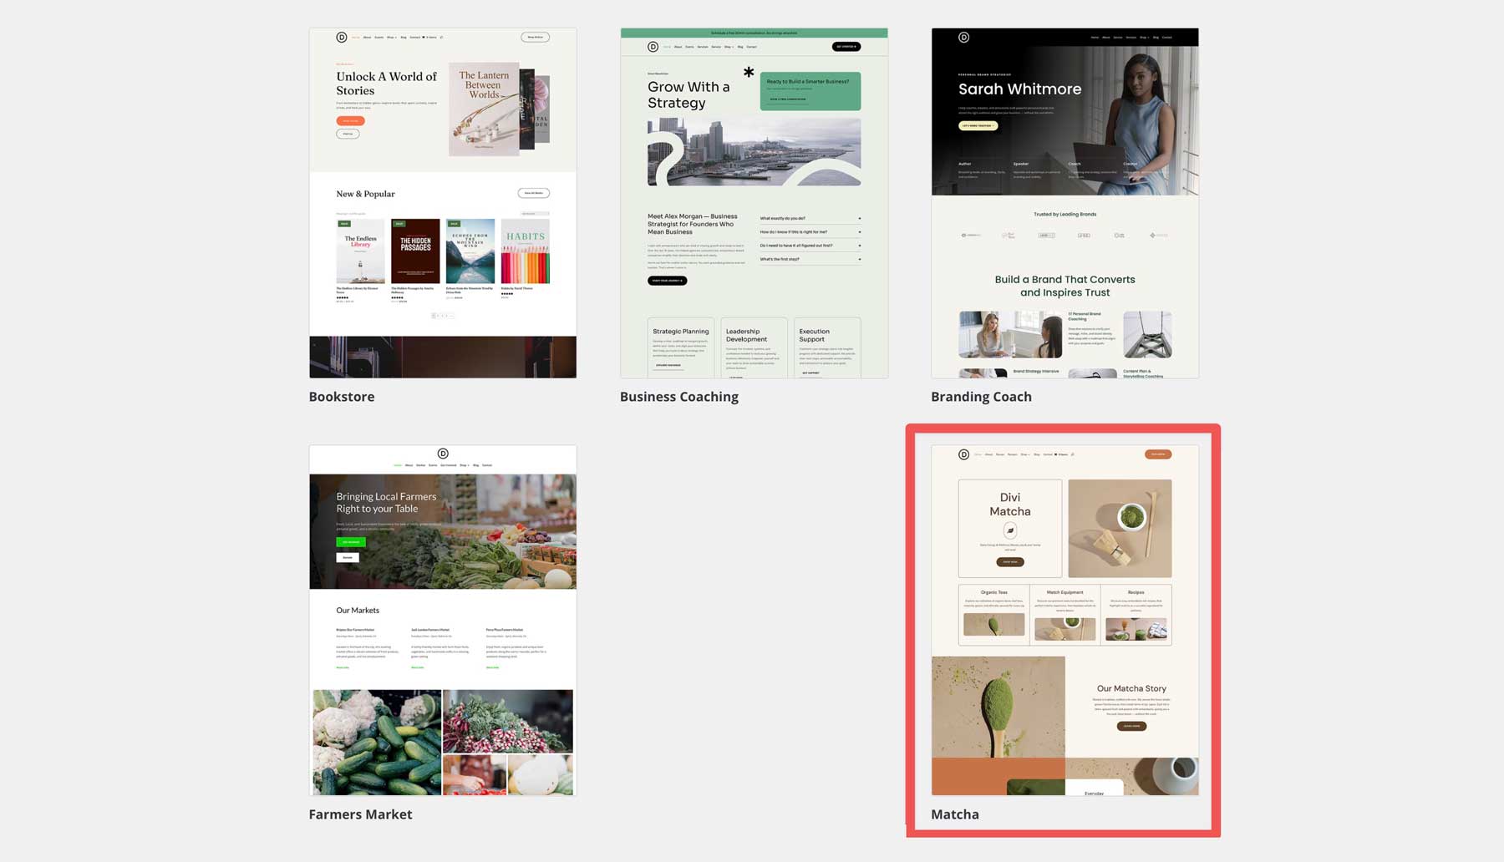Click the Divi logo in the Branding Coach header
Image resolution: width=1504 pixels, height=862 pixels.
[963, 37]
